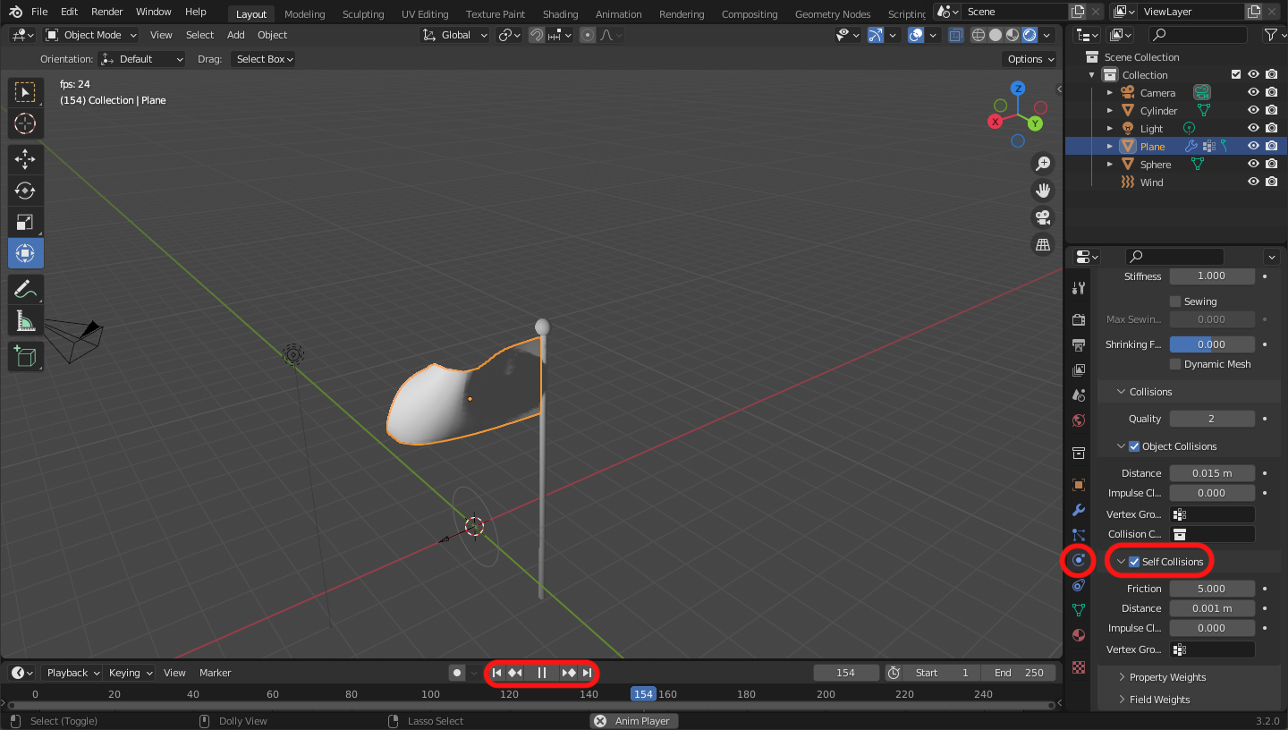Screen dimensions: 1288x730
Task: Open the Output properties printer tab
Action: (x=1079, y=344)
